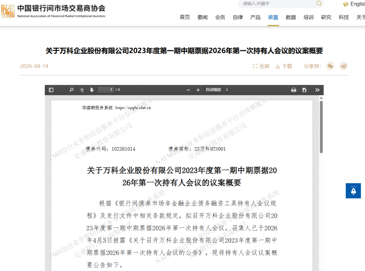
Task: Go to next PDF page arrow
Action: [92, 90]
